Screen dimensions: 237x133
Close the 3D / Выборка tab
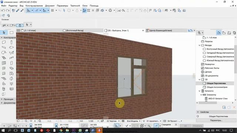[143, 30]
